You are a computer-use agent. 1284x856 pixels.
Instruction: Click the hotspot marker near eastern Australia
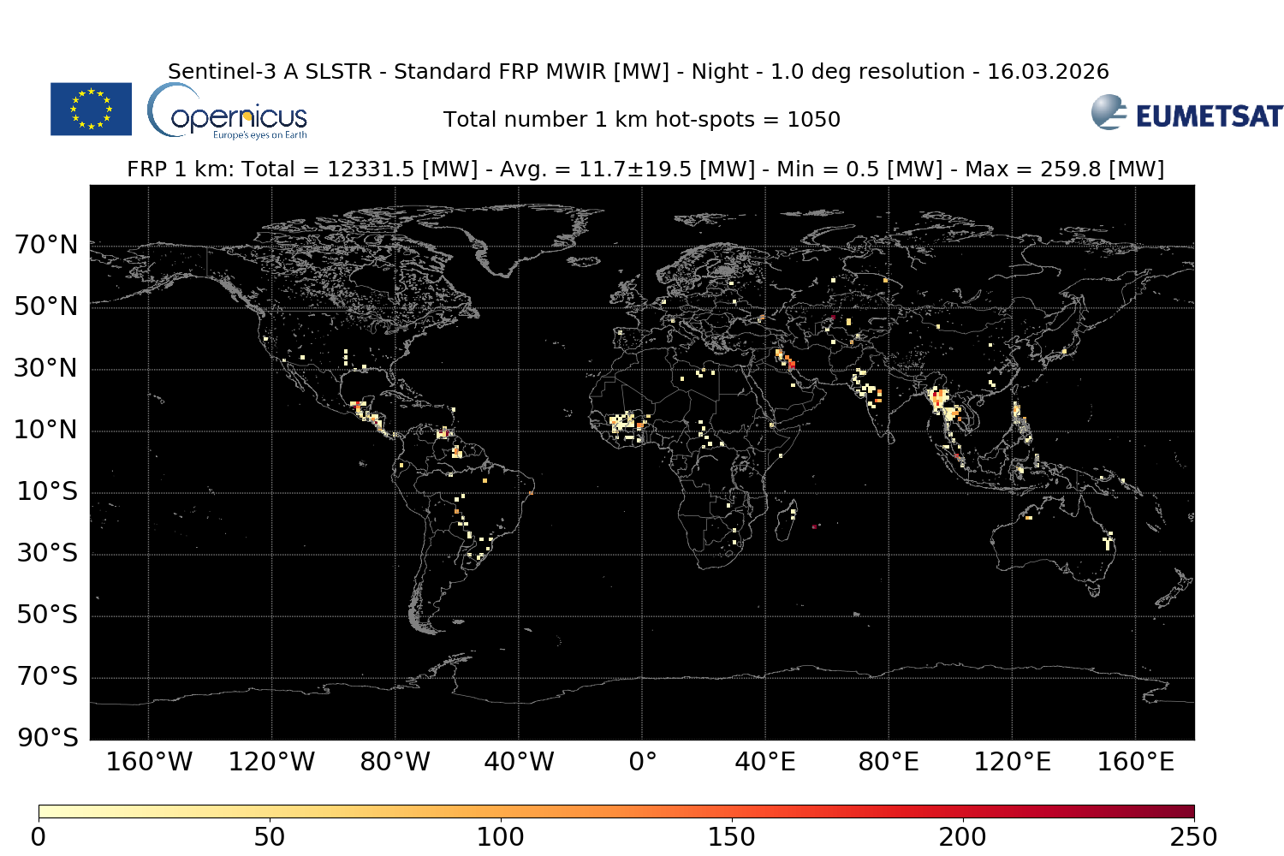click(x=1109, y=539)
